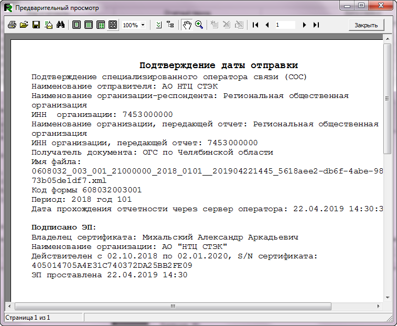Go to the previous page
This screenshot has width=397, height=326.
pyautogui.click(x=267, y=25)
